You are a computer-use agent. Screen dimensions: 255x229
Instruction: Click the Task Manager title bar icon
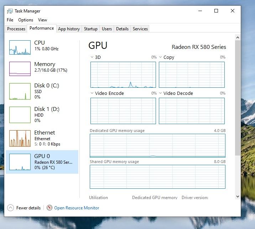(x=10, y=11)
